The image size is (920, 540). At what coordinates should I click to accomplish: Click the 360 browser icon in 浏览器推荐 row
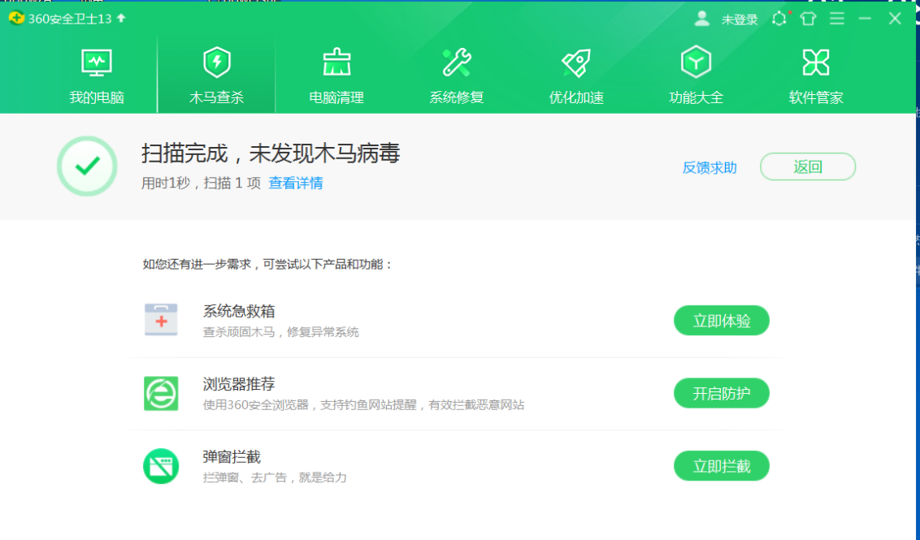162,393
